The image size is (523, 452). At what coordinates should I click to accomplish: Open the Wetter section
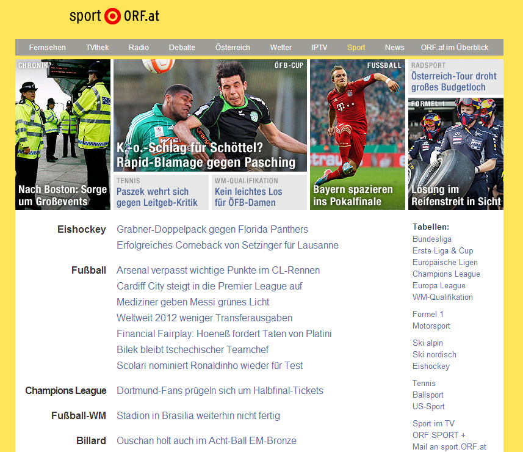coord(281,48)
